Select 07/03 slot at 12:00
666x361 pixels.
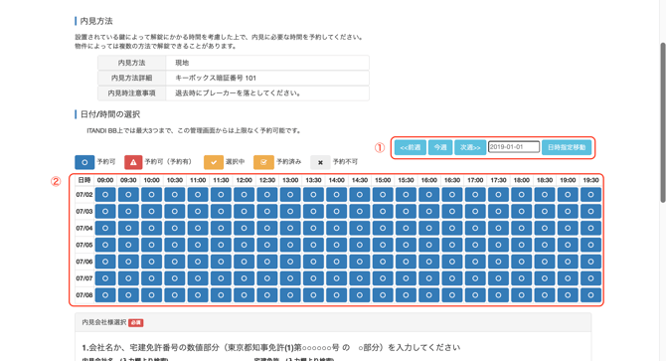click(x=244, y=211)
